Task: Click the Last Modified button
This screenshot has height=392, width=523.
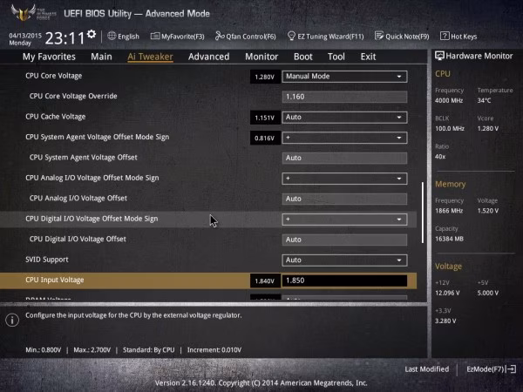Action: 426,369
